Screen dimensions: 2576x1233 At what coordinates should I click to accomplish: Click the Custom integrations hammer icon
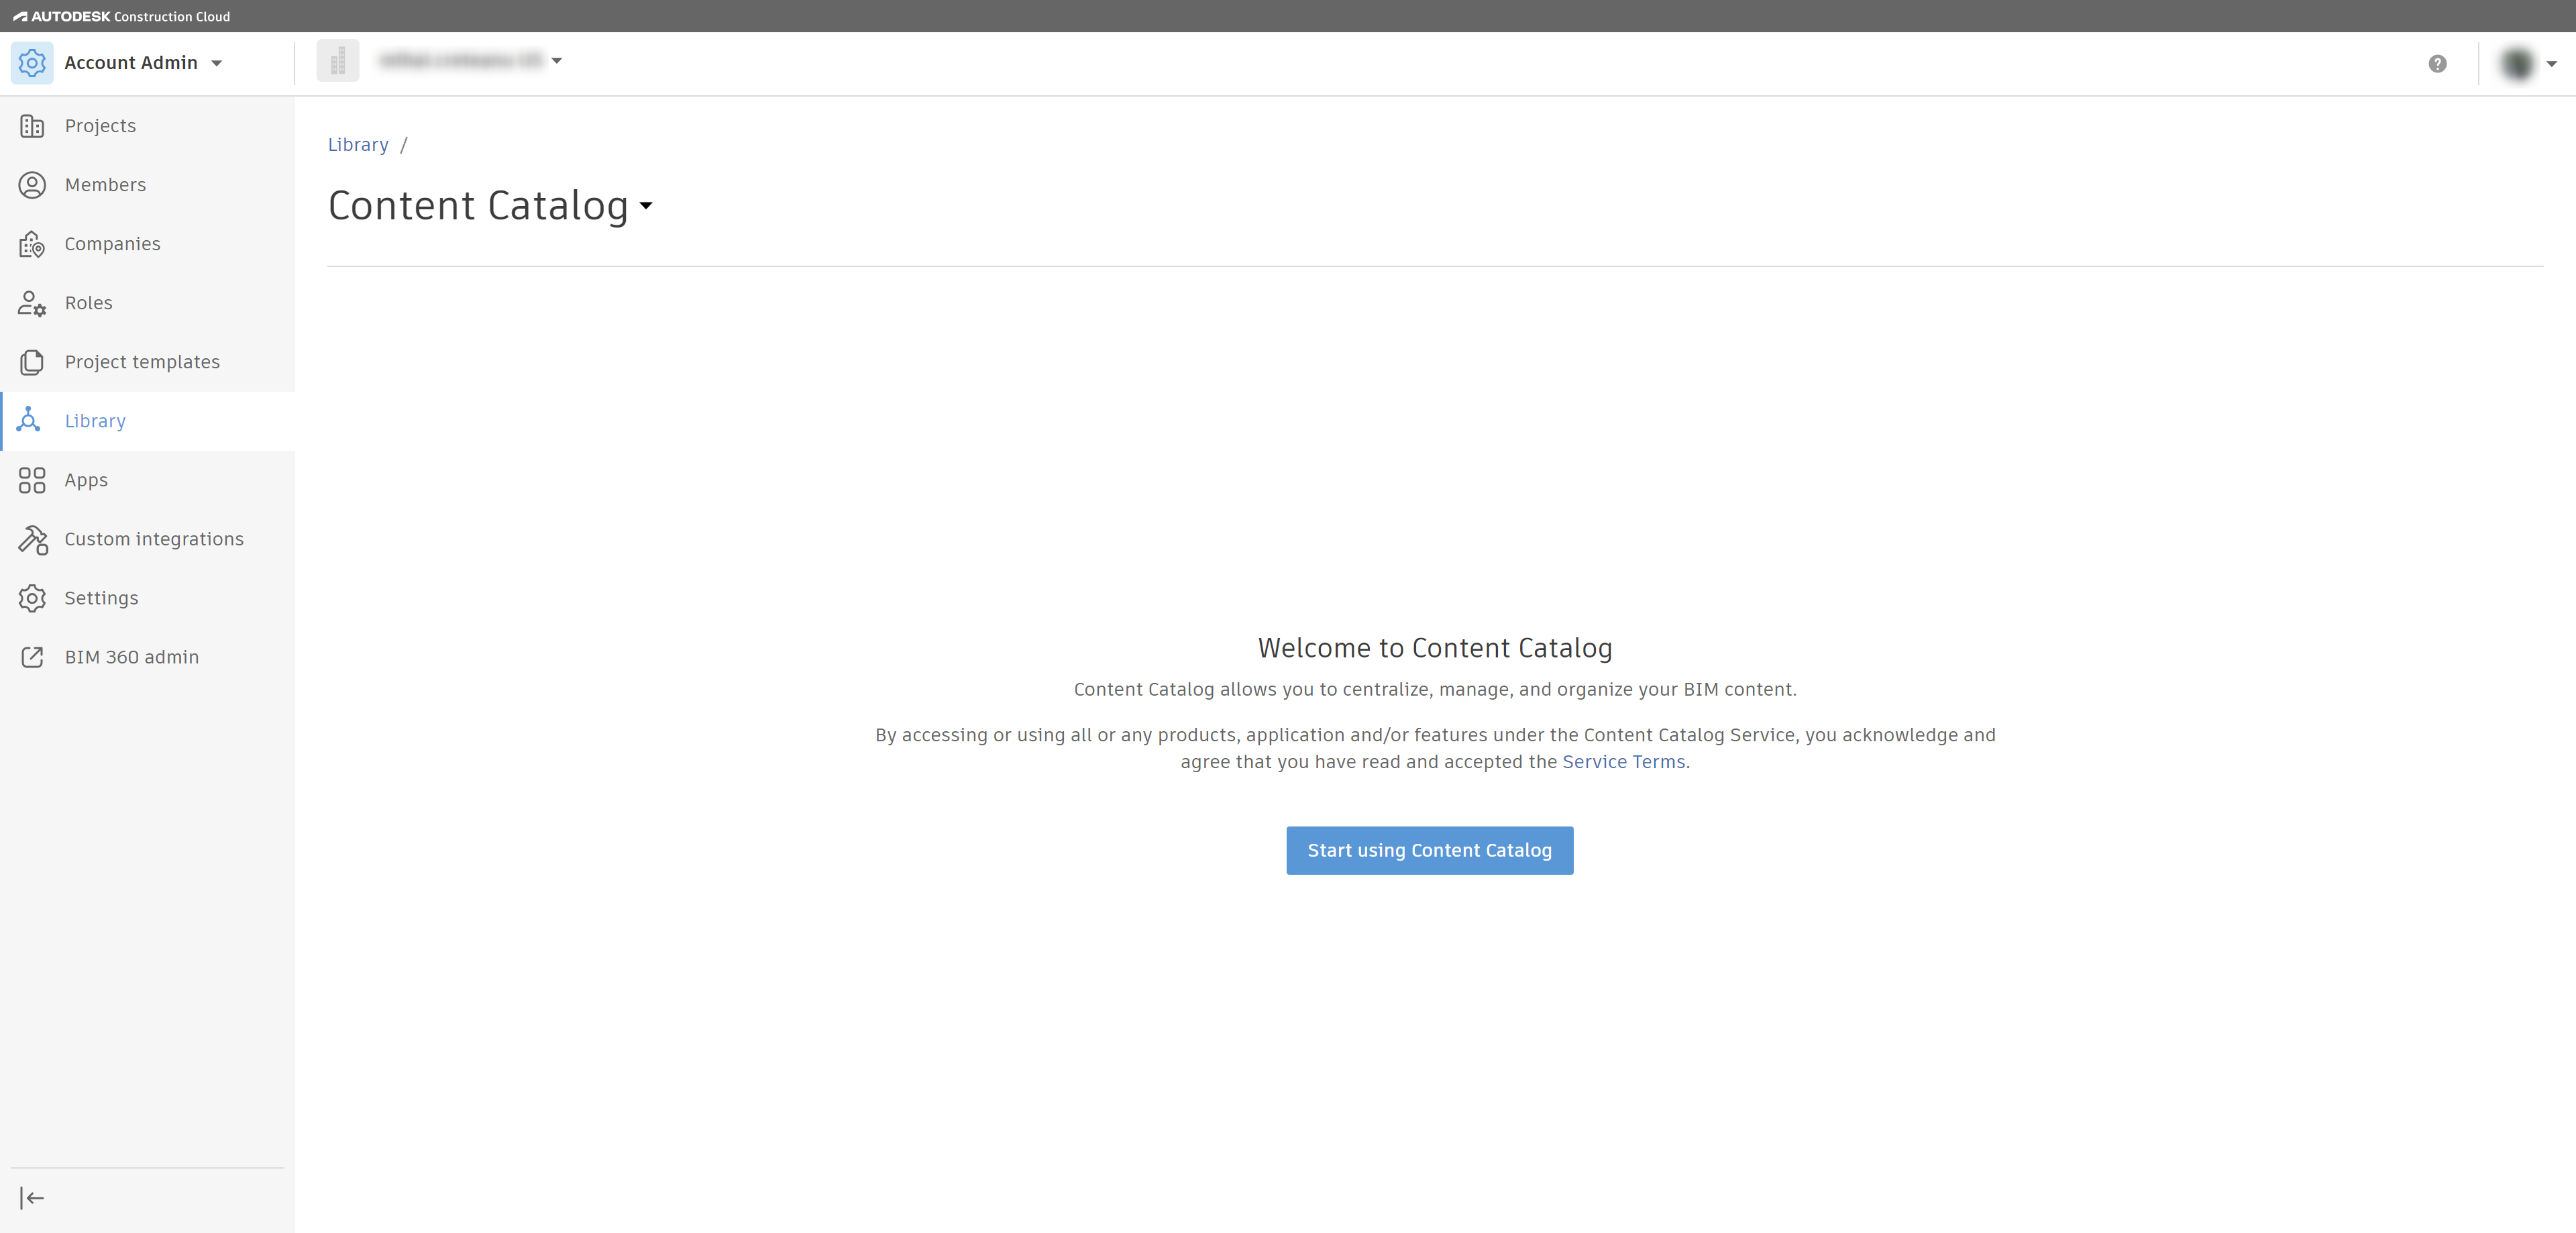click(32, 539)
